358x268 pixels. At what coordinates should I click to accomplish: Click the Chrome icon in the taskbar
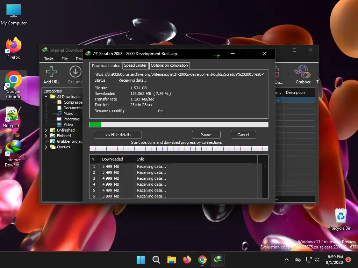202,260
